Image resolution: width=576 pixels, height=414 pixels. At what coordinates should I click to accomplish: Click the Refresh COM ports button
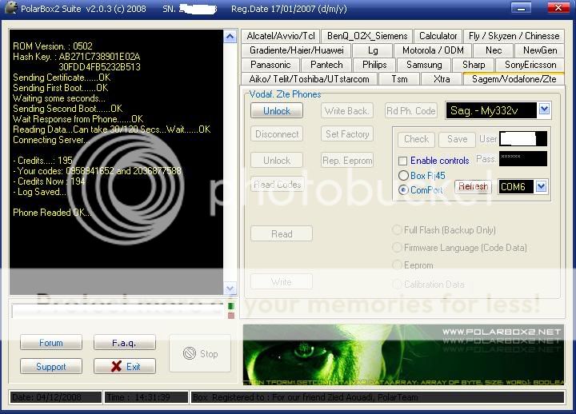pos(473,186)
